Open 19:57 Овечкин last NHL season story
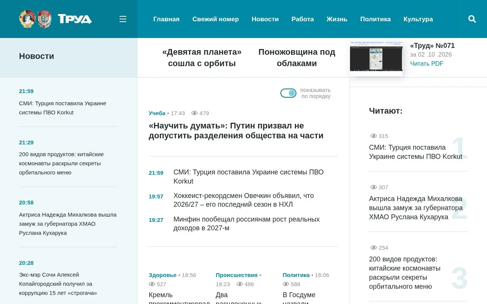This screenshot has height=304, width=487. click(x=243, y=200)
